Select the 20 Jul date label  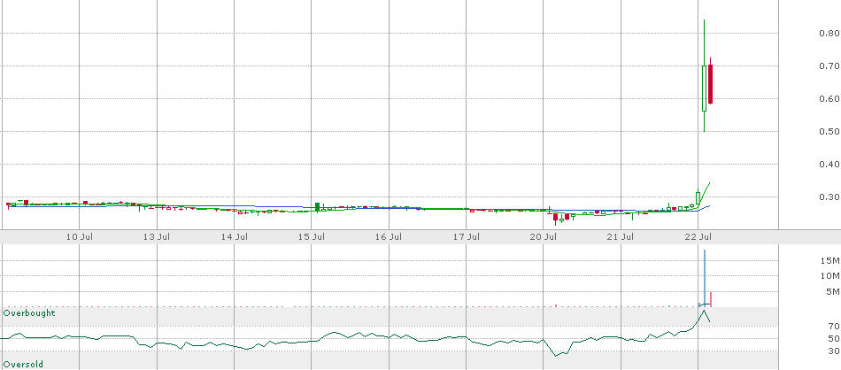click(544, 236)
